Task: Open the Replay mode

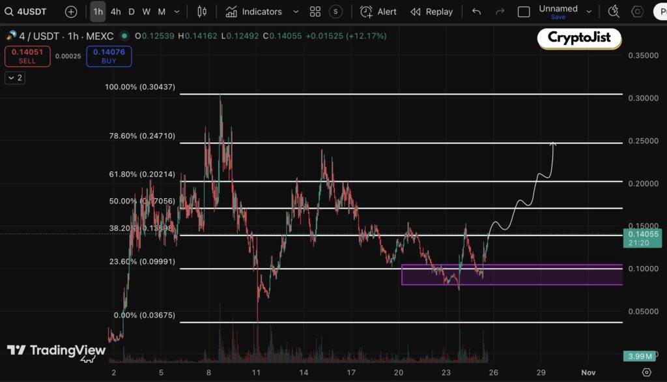Action: point(432,12)
